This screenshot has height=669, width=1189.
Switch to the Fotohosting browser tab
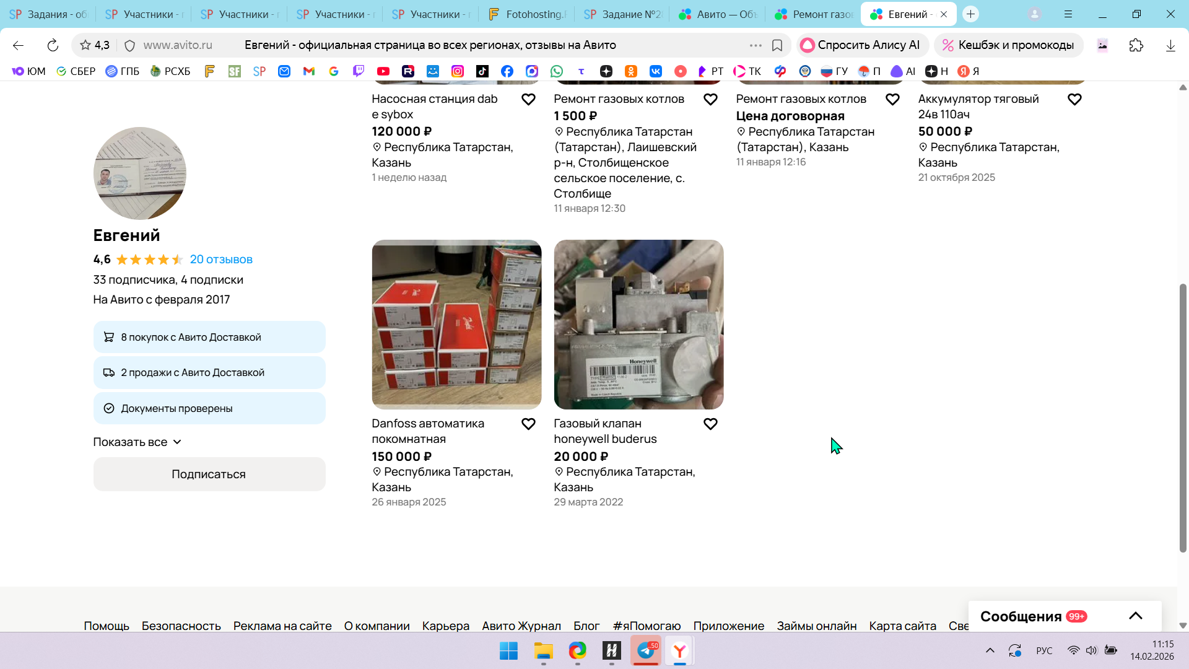click(526, 14)
